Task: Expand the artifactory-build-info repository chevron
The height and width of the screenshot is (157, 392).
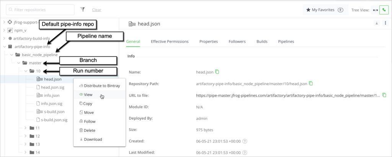Action: (4, 38)
